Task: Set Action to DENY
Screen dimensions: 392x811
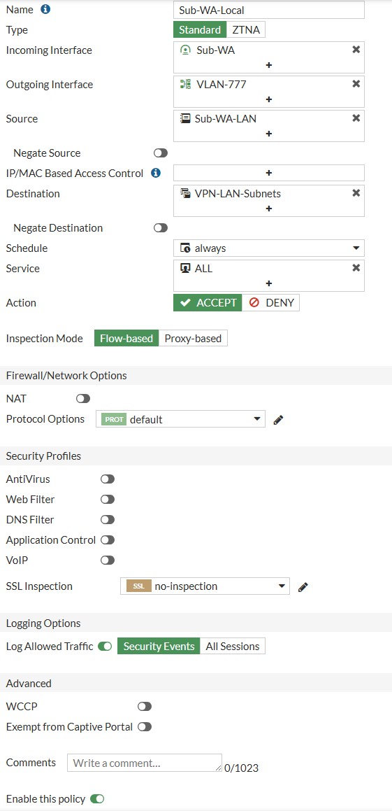Action: click(x=270, y=302)
